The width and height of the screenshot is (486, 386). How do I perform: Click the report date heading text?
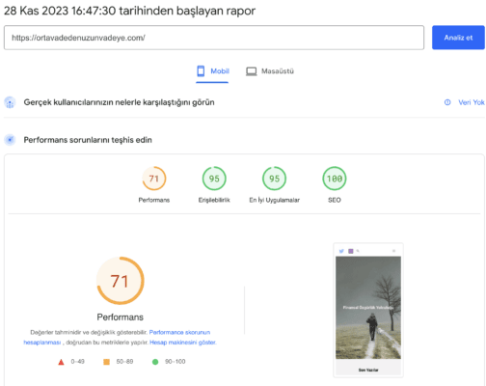(129, 11)
